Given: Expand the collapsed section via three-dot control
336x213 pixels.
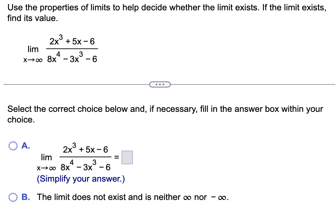Looking at the screenshot, I should pyautogui.click(x=160, y=84).
